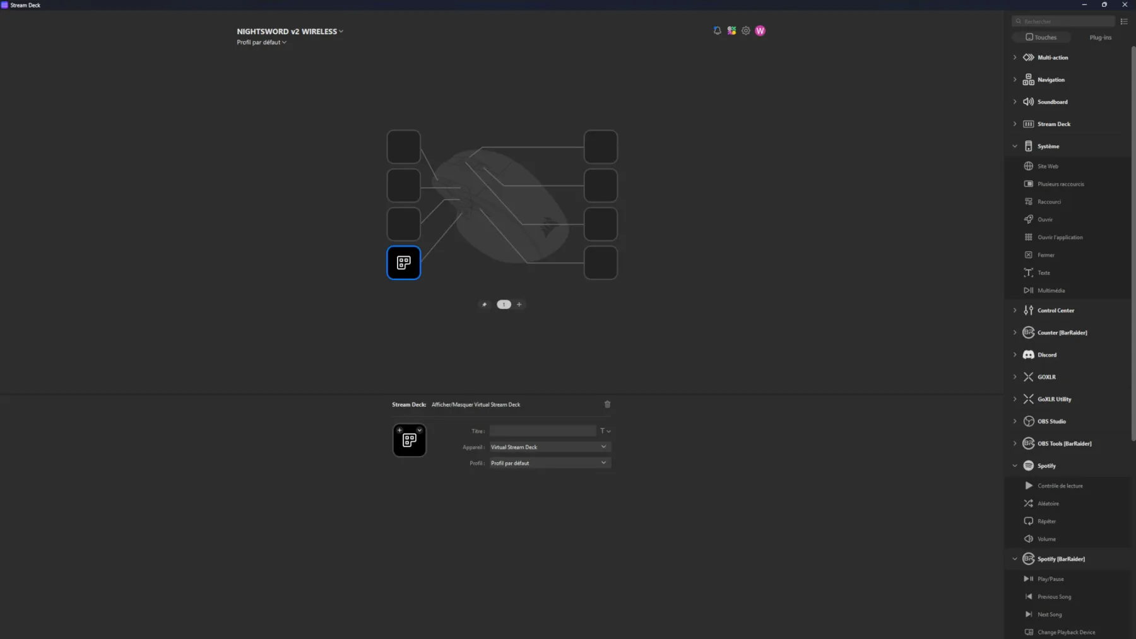This screenshot has width=1136, height=639.
Task: Open the Profil dropdown in properties
Action: [x=550, y=463]
